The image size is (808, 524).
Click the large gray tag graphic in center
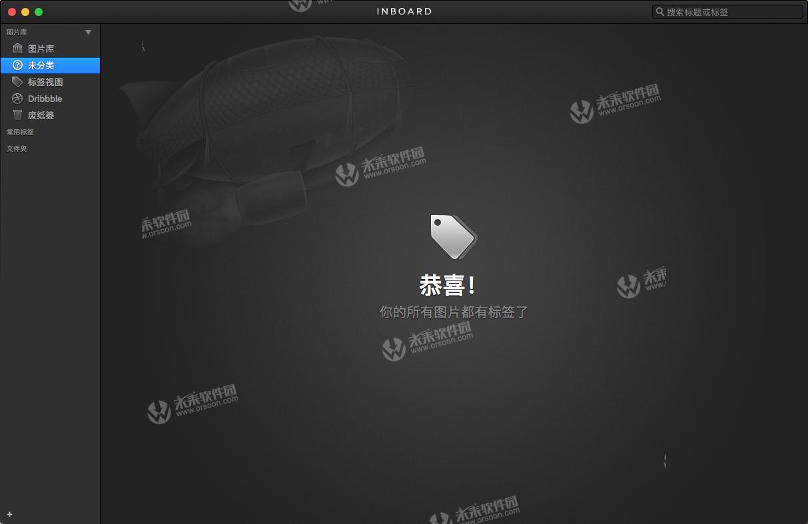[453, 236]
